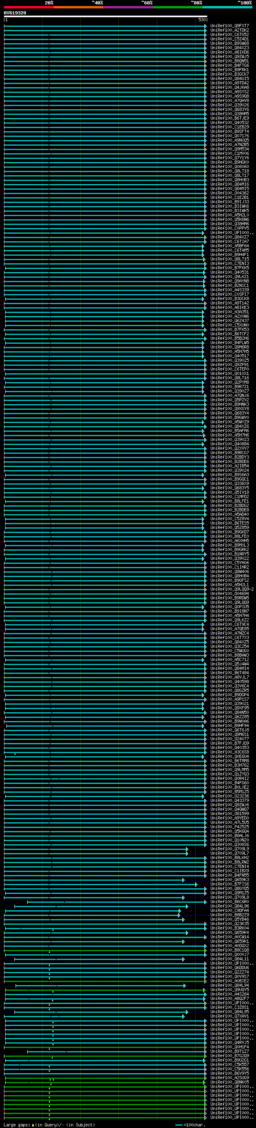Image resolution: width=256 pixels, height=1128 pixels.
Task: Select label UniRef100_O04362
Action: click(x=230, y=193)
